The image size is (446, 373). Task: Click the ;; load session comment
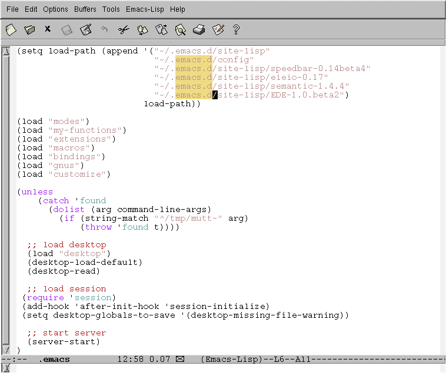67,288
